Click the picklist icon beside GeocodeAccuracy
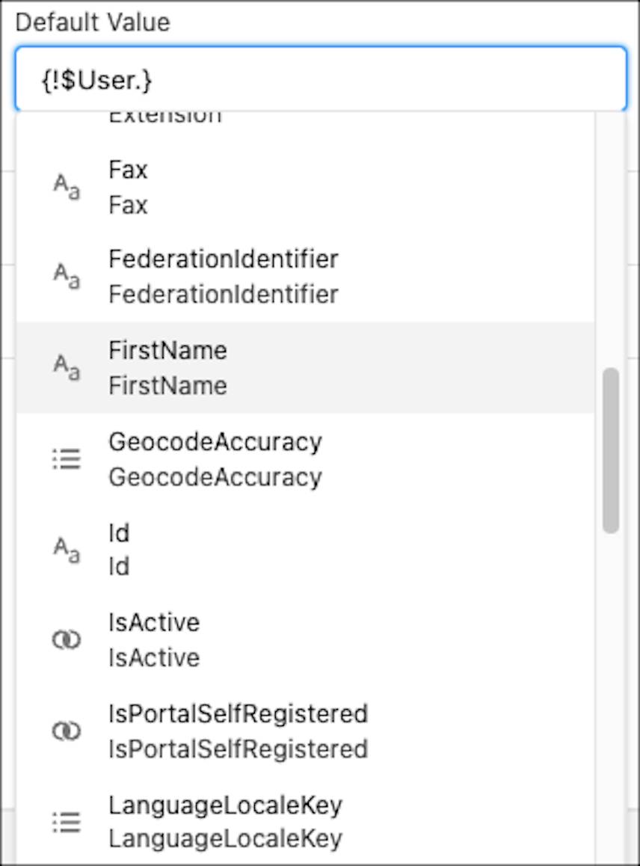The width and height of the screenshot is (640, 866). click(66, 458)
